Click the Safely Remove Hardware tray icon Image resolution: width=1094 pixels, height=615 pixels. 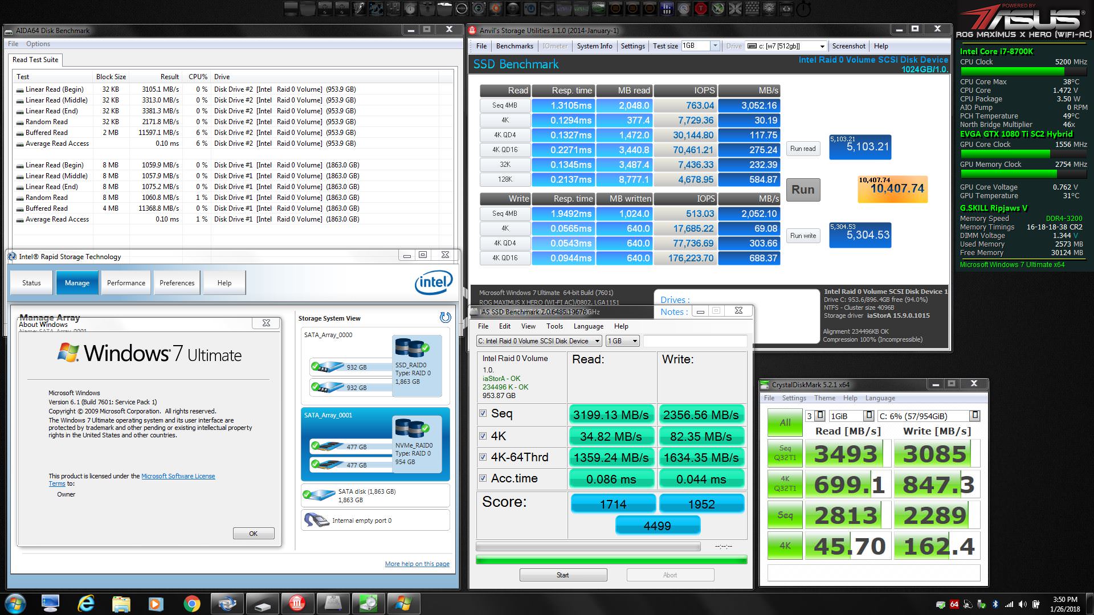tap(981, 604)
